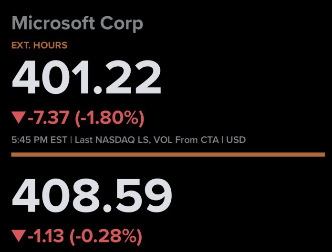Click the red down arrow beside -1.13

coord(18,235)
